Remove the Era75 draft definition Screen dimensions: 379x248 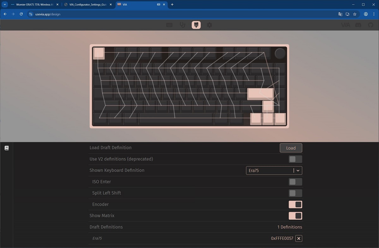pos(299,239)
